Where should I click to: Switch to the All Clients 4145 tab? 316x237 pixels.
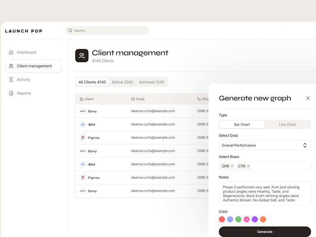pos(92,82)
